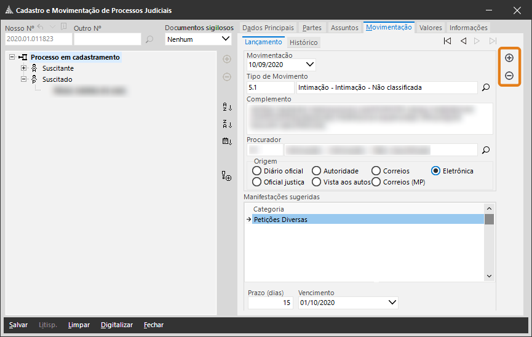Image resolution: width=532 pixels, height=337 pixels.
Task: Switch to the Valores tab
Action: [431, 28]
